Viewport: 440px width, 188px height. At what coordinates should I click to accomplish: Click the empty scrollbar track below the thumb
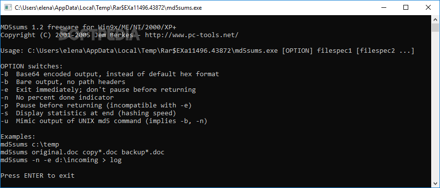coord(435,106)
